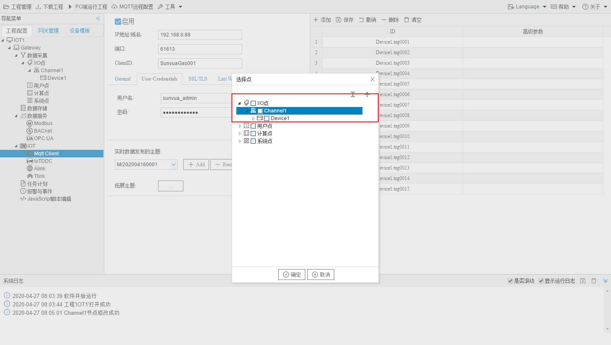Collapse the I/O点 node in the dialog

(240, 103)
